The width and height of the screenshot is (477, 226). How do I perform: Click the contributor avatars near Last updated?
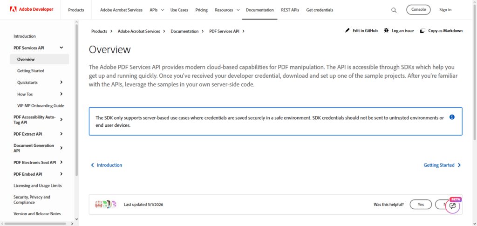pyautogui.click(x=106, y=205)
